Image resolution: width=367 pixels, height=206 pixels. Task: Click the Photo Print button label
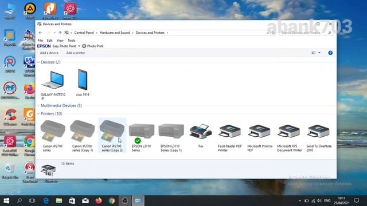tap(95, 46)
